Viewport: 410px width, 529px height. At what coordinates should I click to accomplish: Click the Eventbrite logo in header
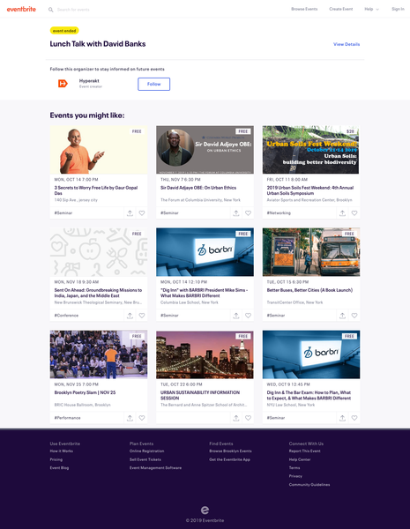coord(21,9)
